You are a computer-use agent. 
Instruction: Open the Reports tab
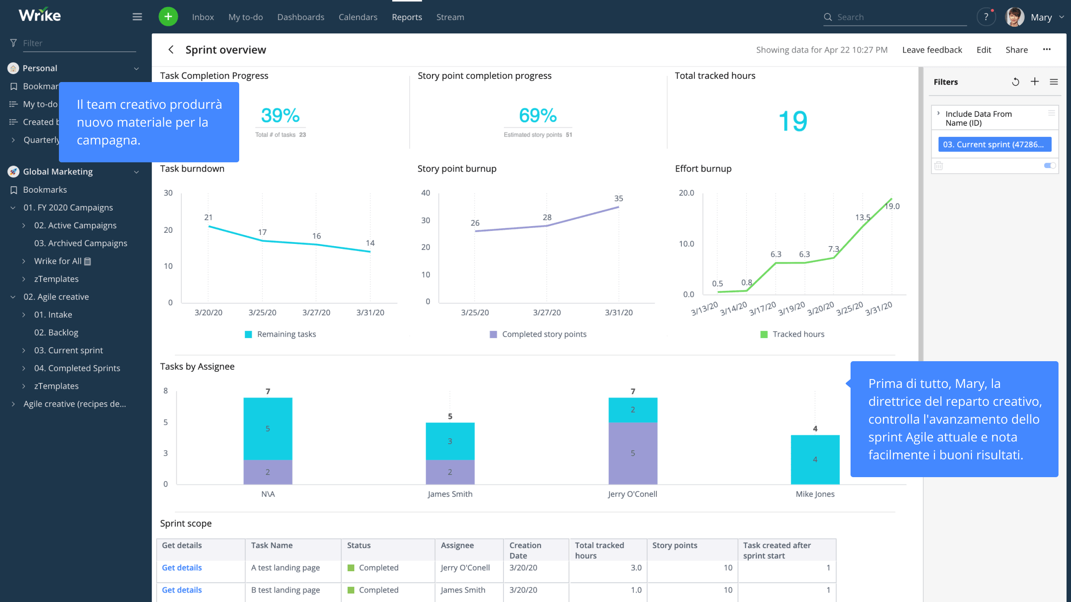(x=407, y=17)
